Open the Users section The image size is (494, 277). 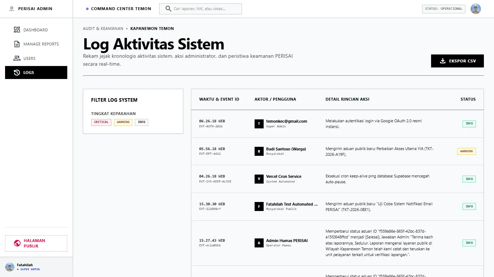pyautogui.click(x=36, y=58)
